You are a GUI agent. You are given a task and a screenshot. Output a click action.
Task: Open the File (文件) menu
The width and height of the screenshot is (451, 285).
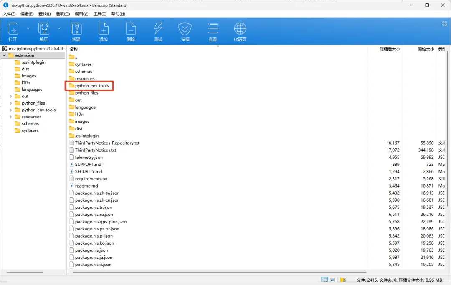pos(9,14)
